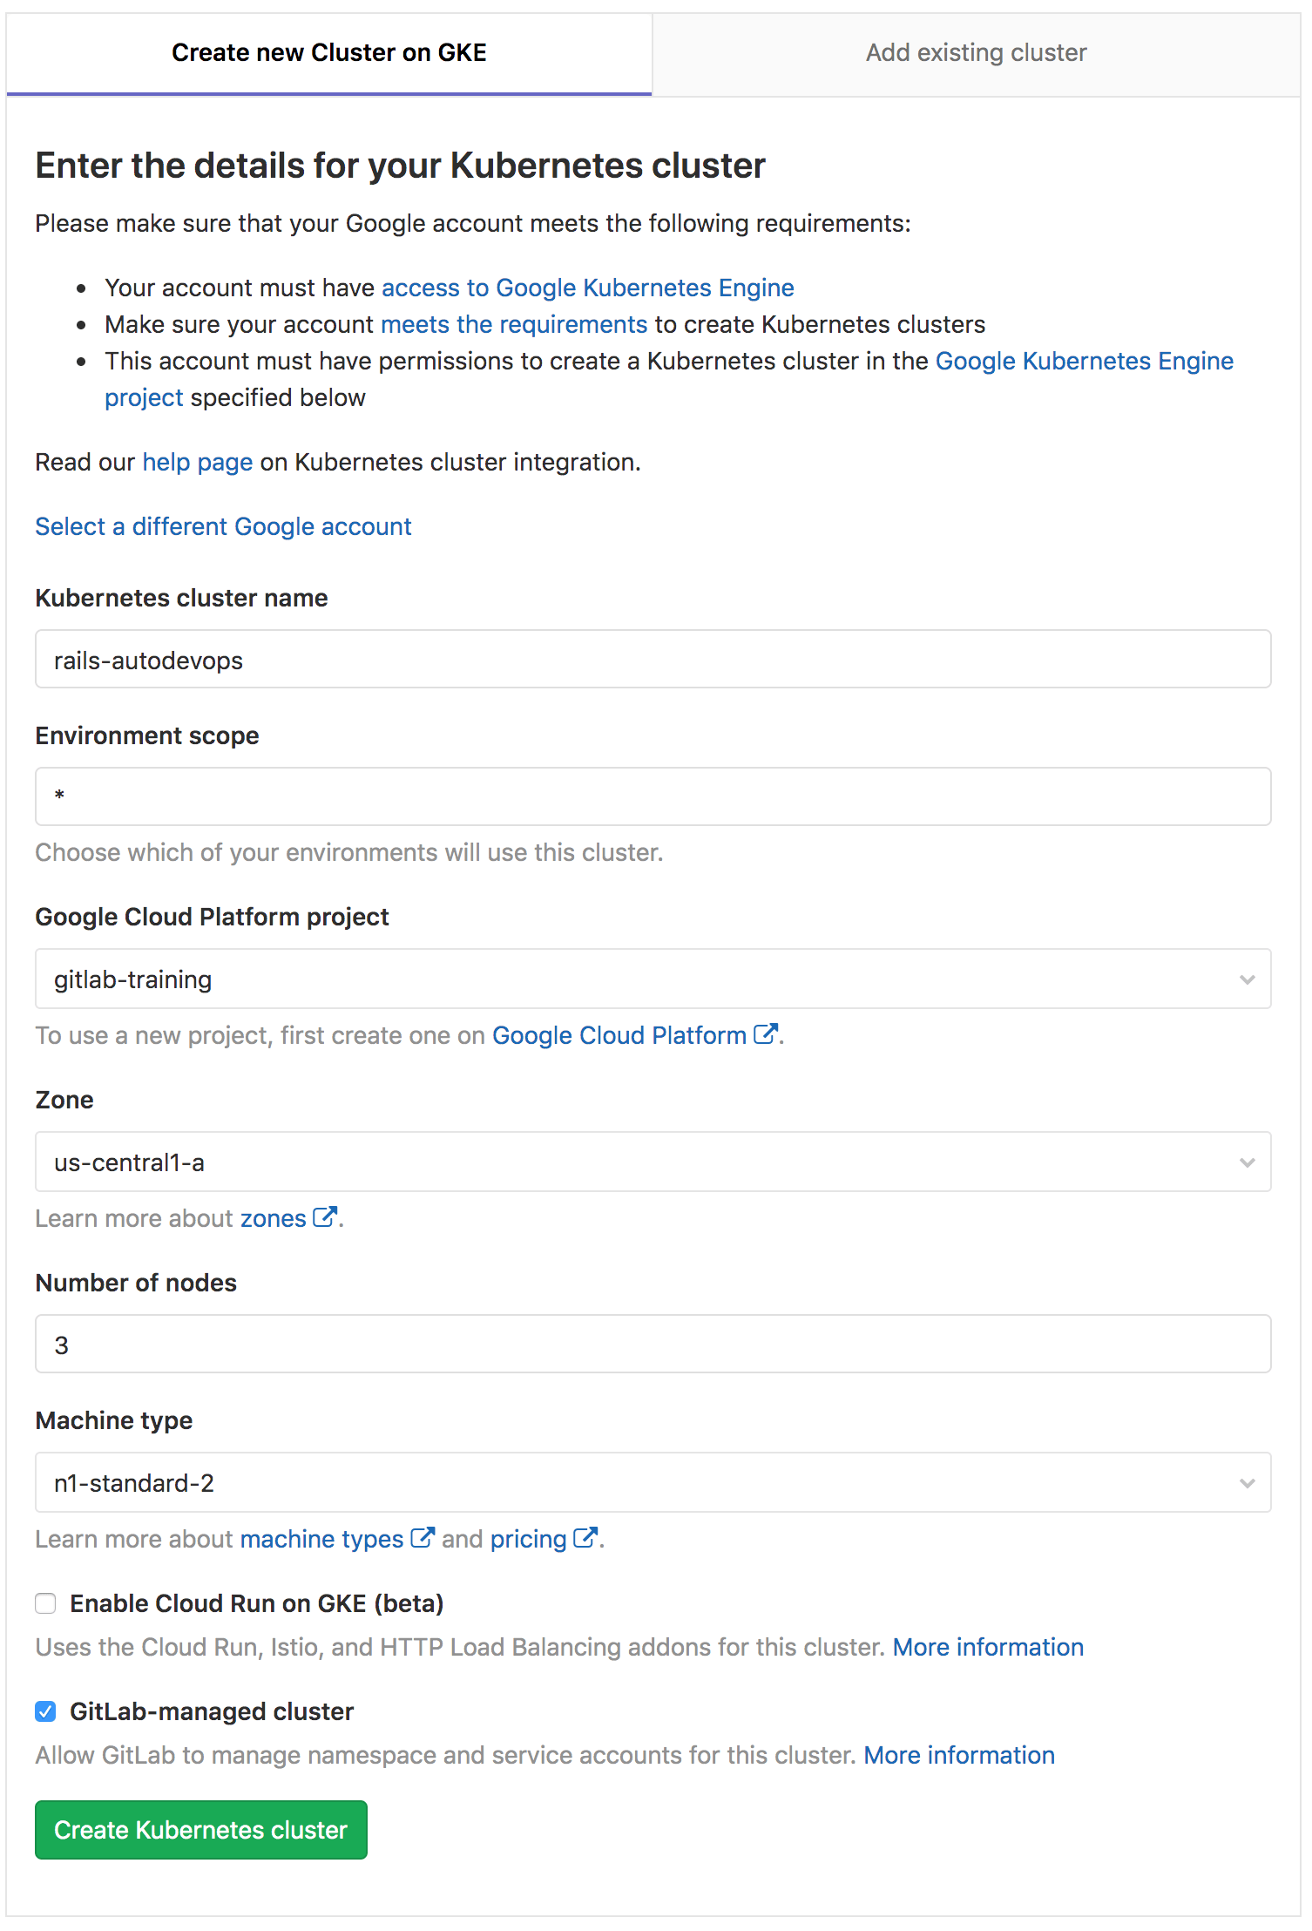This screenshot has width=1312, height=1931.
Task: Uncheck GitLab-managed cluster option
Action: (45, 1711)
